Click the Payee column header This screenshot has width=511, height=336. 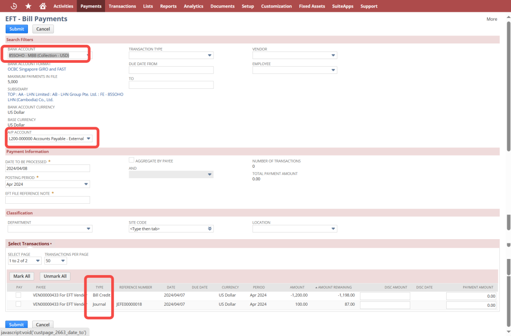41,287
